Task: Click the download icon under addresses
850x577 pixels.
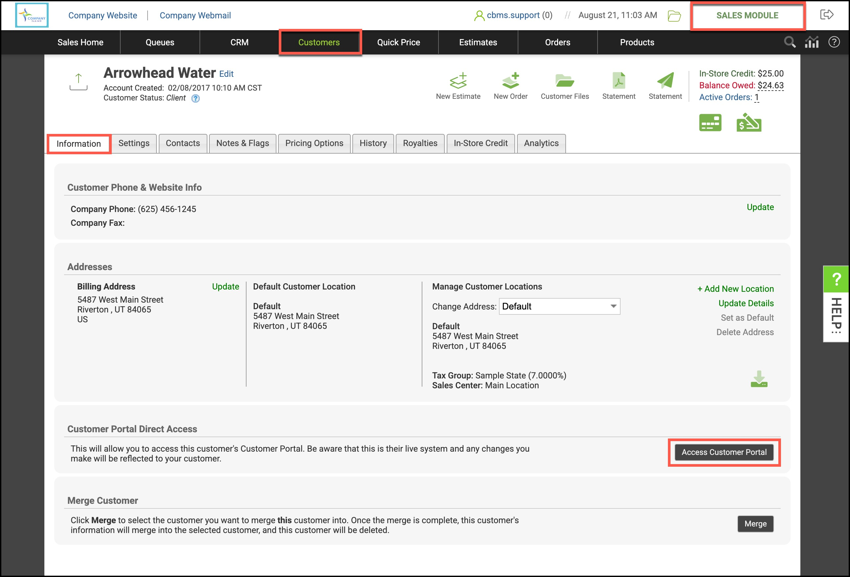Action: [x=759, y=379]
